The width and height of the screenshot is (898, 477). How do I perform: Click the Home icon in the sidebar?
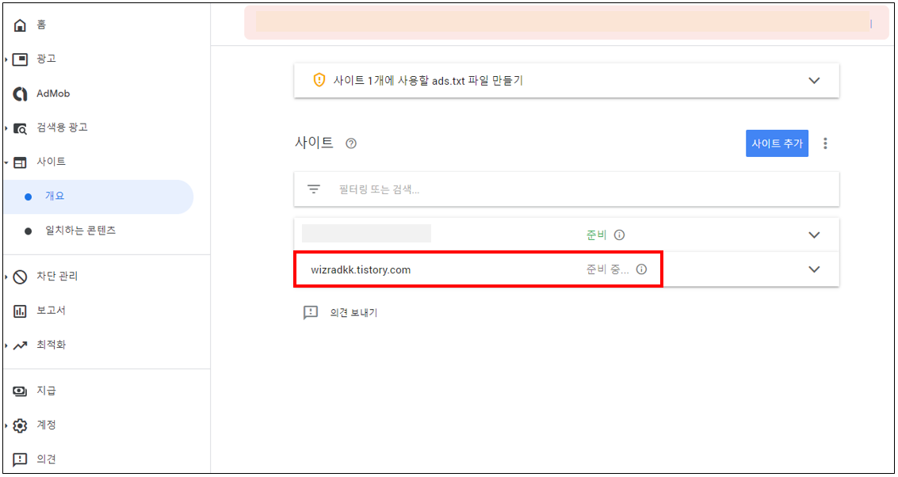pyautogui.click(x=20, y=25)
